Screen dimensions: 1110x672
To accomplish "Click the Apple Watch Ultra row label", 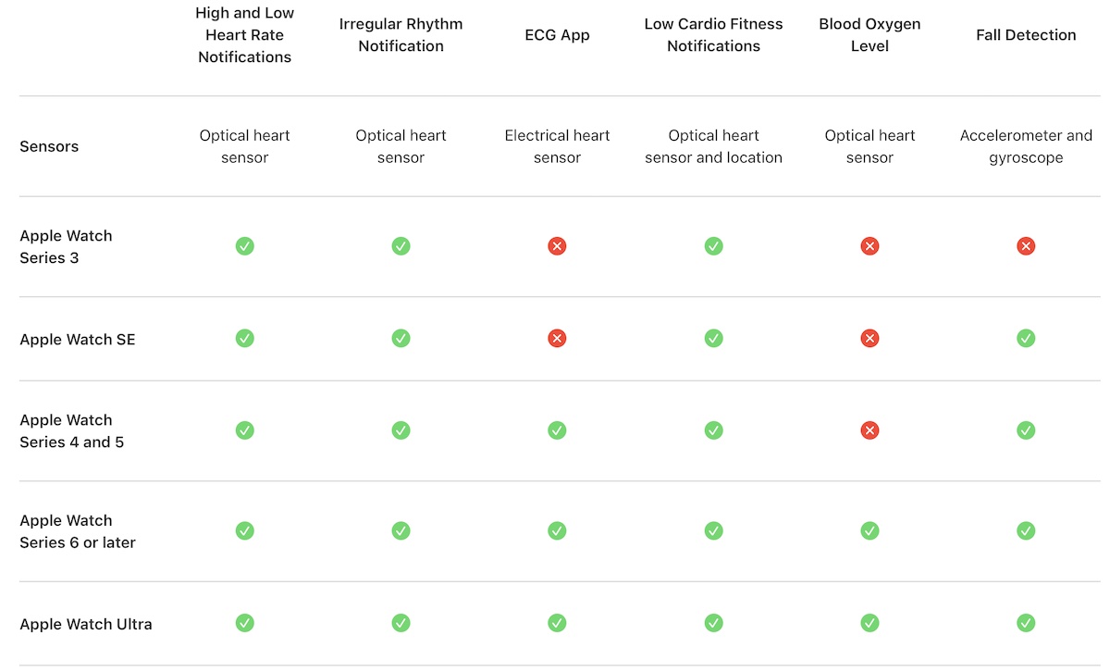I will (86, 624).
